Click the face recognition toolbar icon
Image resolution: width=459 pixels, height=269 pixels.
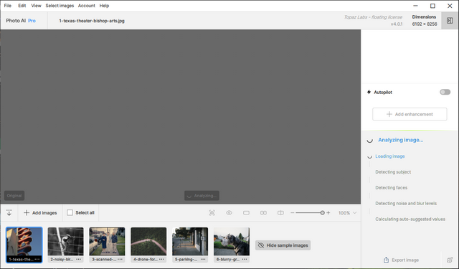tap(212, 213)
